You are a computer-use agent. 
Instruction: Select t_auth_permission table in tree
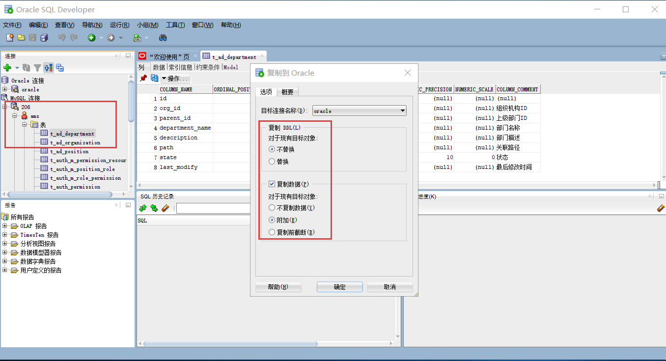[x=75, y=187]
